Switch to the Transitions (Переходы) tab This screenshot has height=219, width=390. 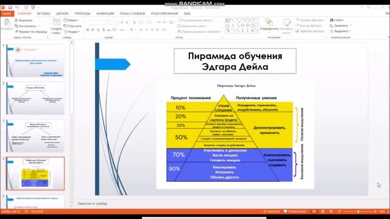click(x=82, y=13)
